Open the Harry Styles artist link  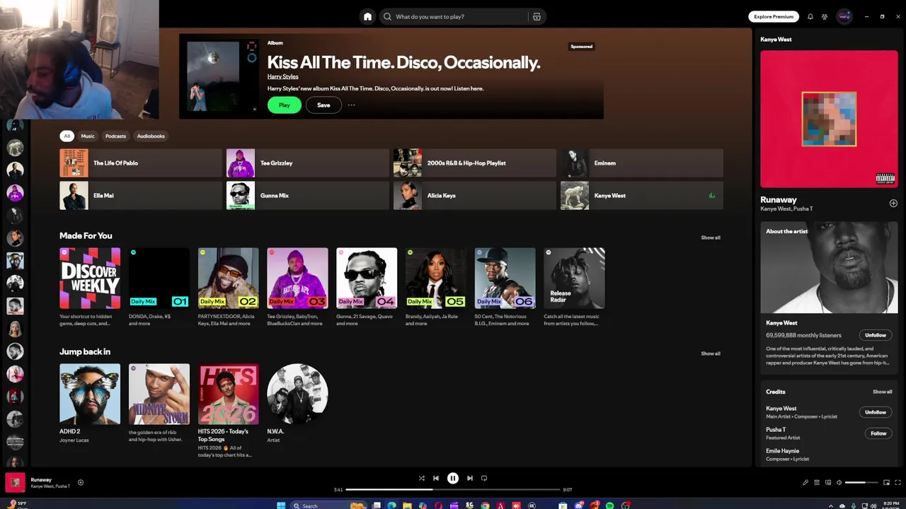282,76
